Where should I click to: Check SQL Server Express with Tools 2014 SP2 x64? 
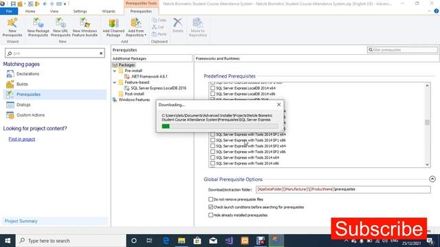(x=212, y=146)
